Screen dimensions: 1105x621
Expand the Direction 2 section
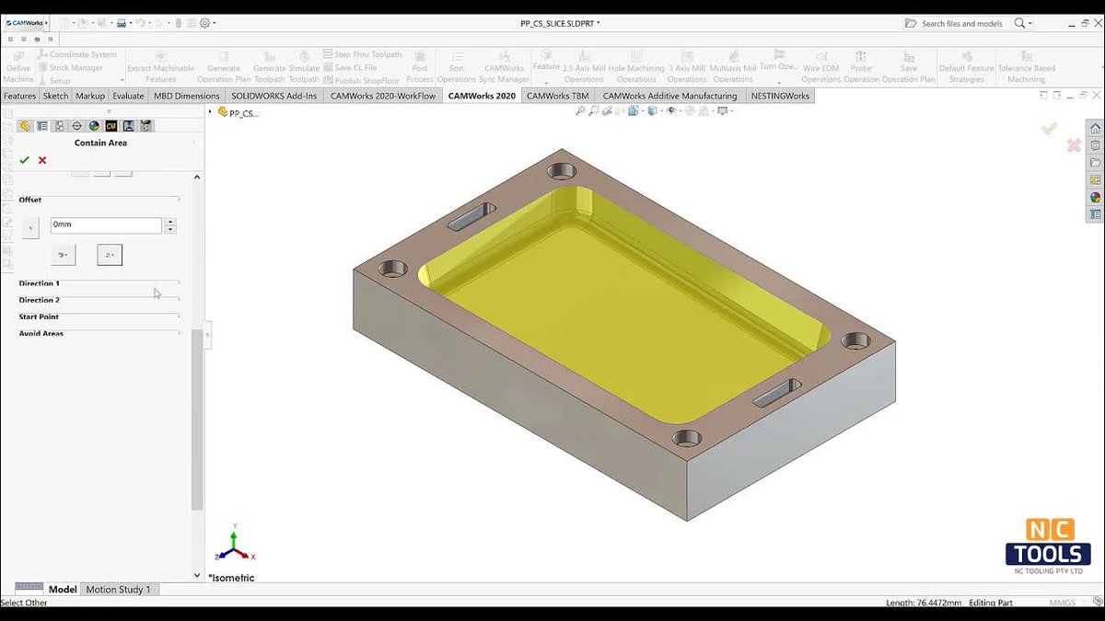click(x=99, y=300)
